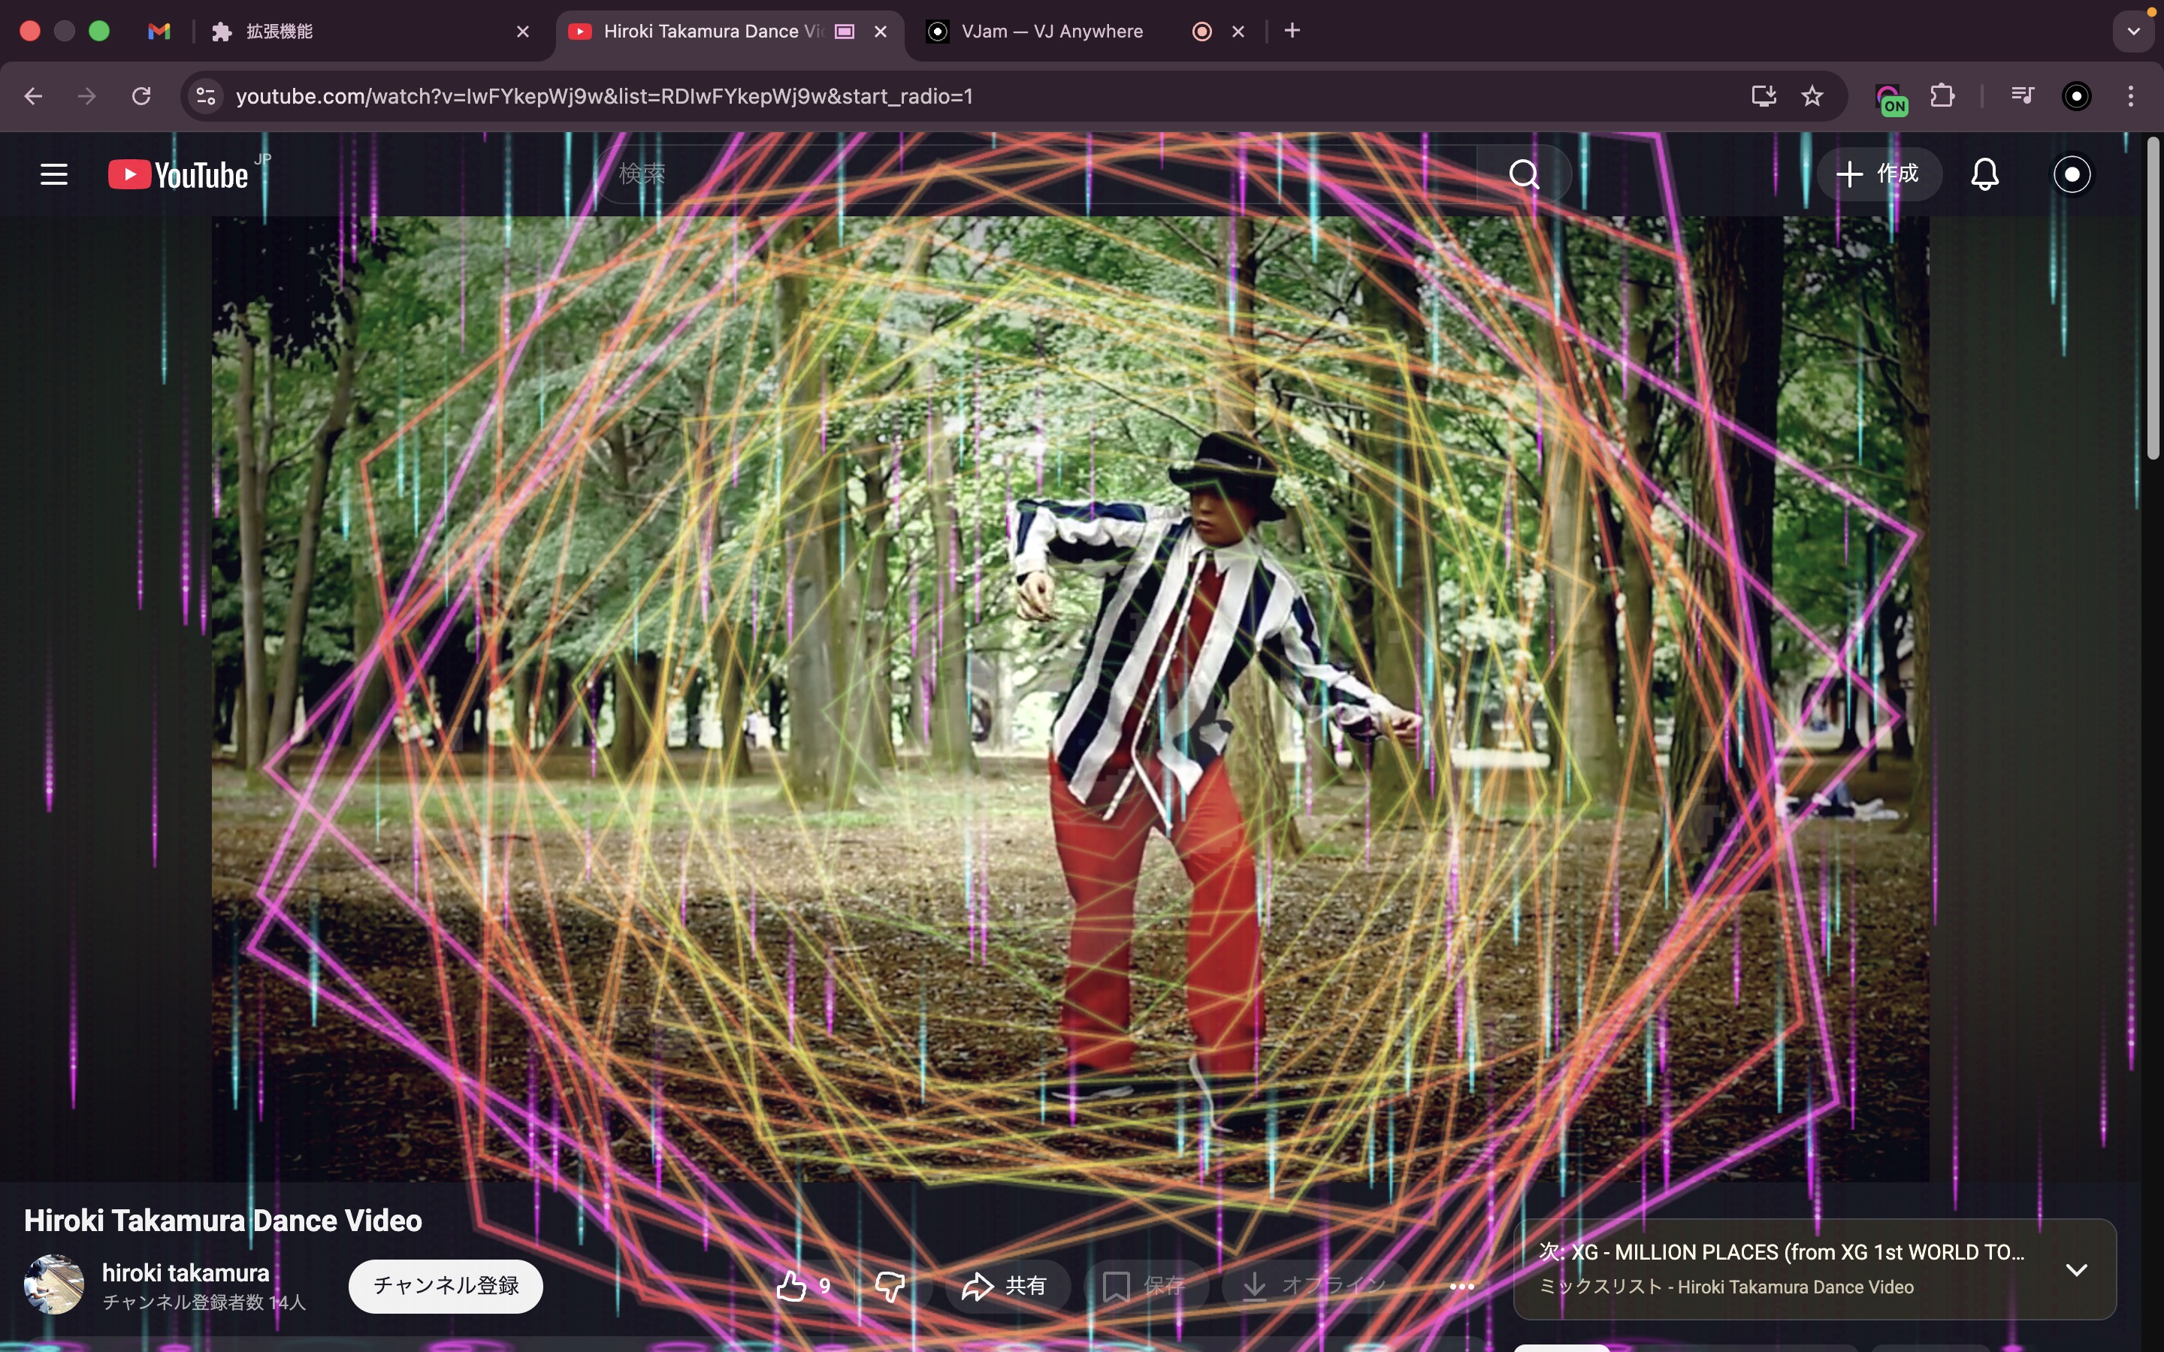This screenshot has height=1352, width=2164.
Task: Switch to VJam — VJ Anywhere tab
Action: pyautogui.click(x=1052, y=32)
